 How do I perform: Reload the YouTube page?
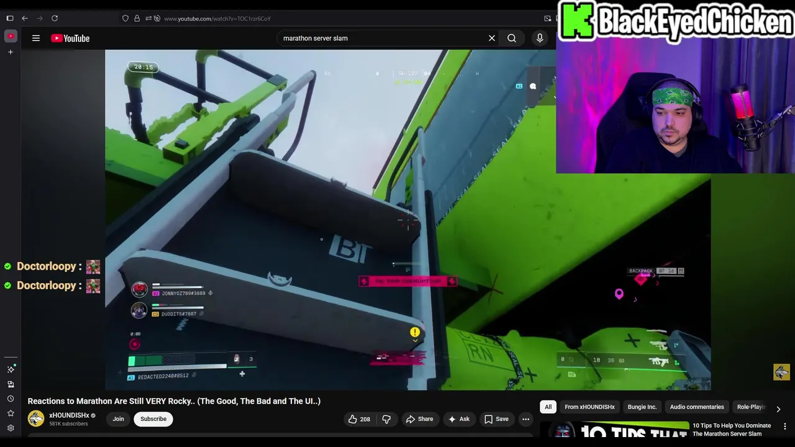click(x=55, y=19)
